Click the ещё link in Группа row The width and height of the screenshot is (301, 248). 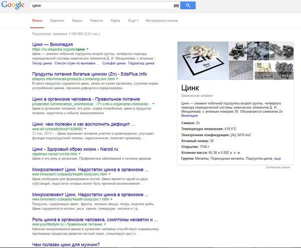(277, 158)
